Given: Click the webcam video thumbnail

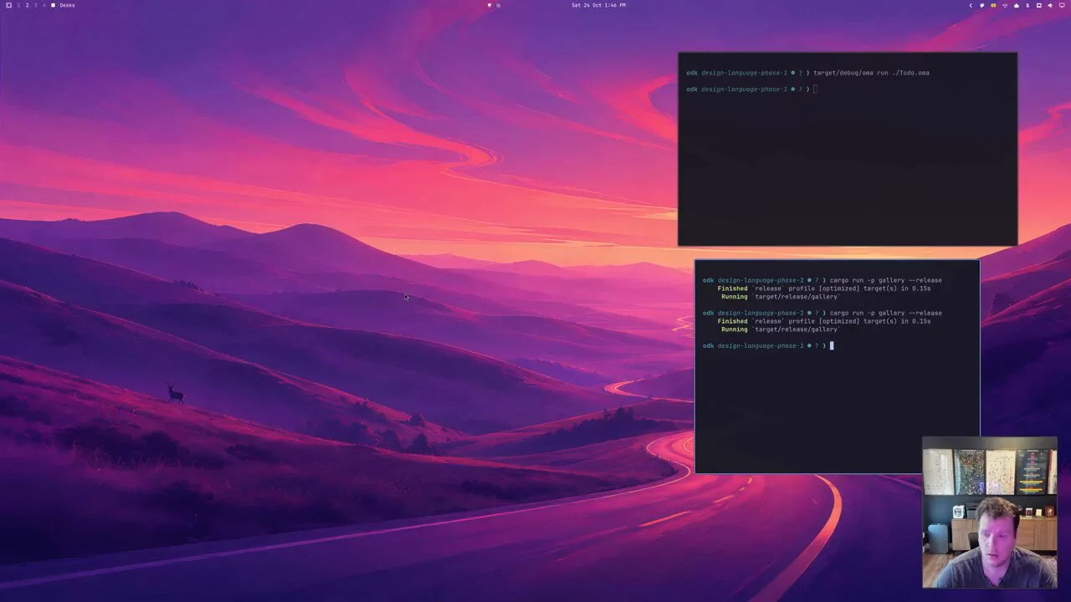Looking at the screenshot, I should click(x=990, y=513).
